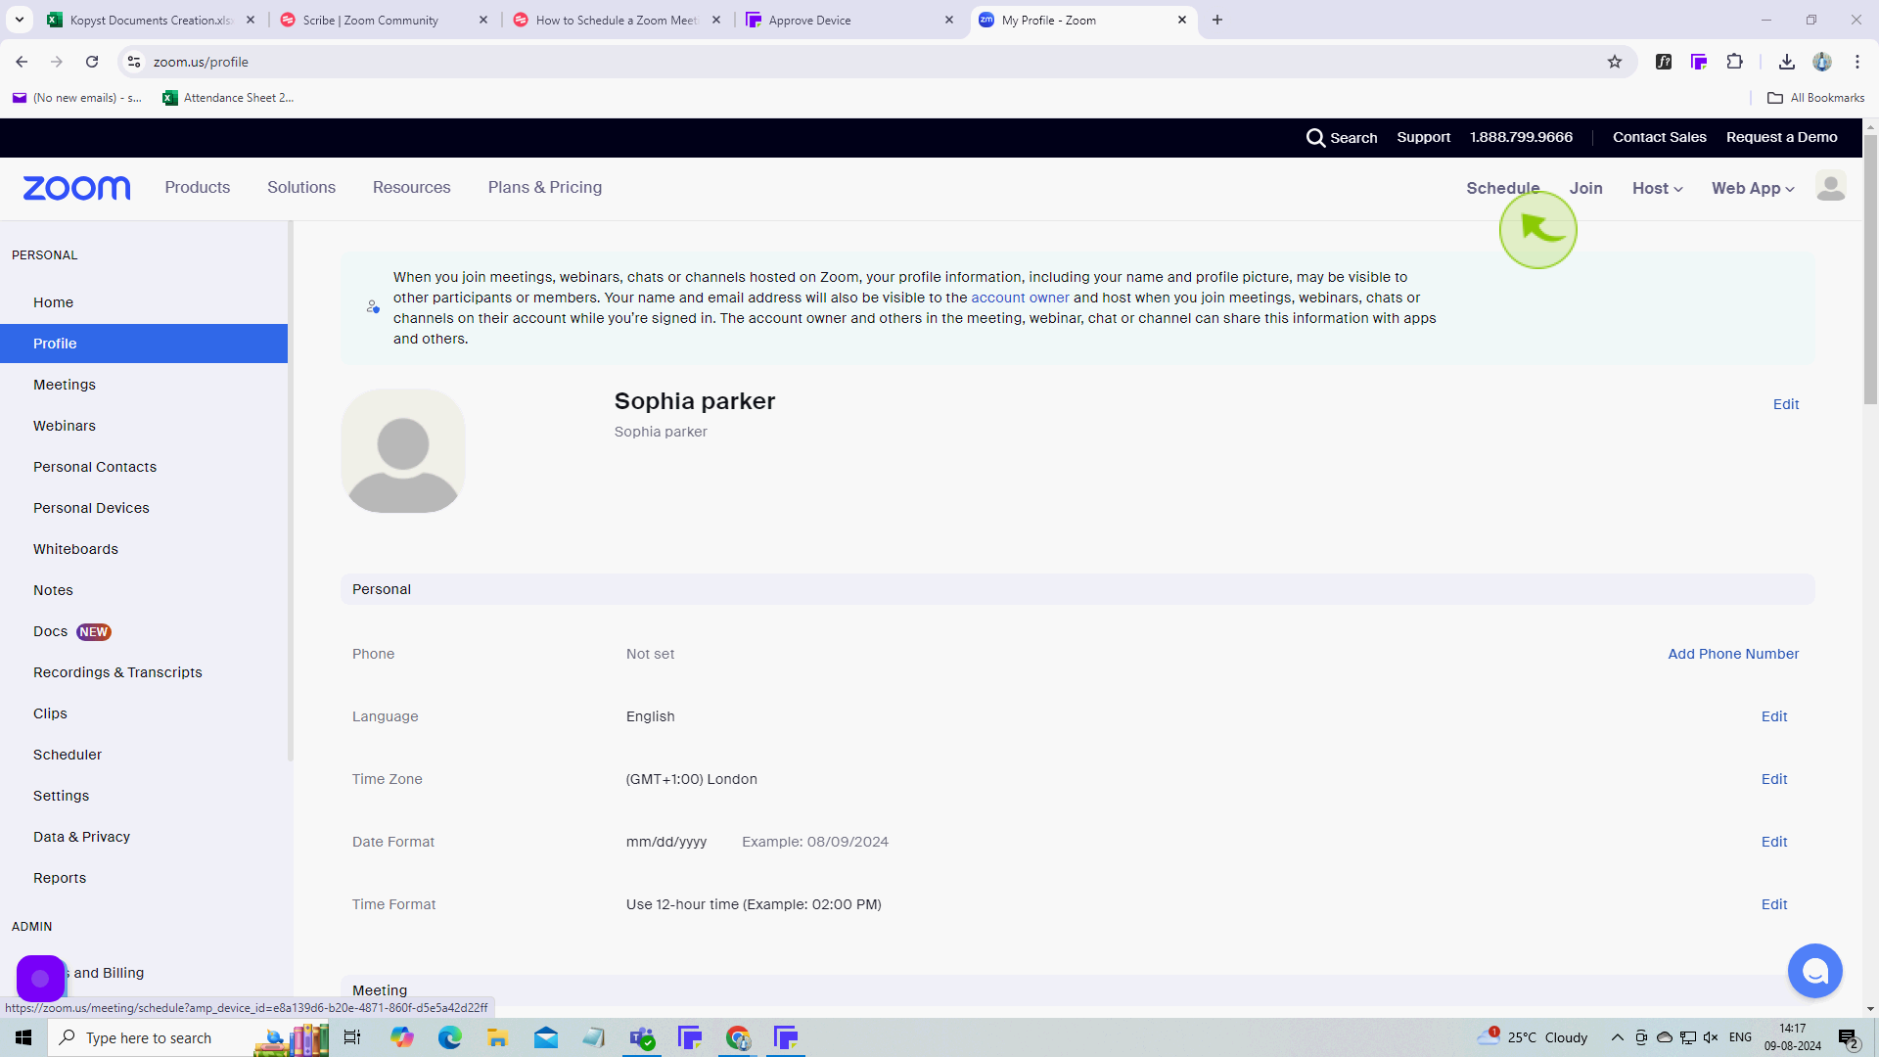This screenshot has height=1057, width=1879.
Task: Go back to previous page
Action: pyautogui.click(x=22, y=62)
